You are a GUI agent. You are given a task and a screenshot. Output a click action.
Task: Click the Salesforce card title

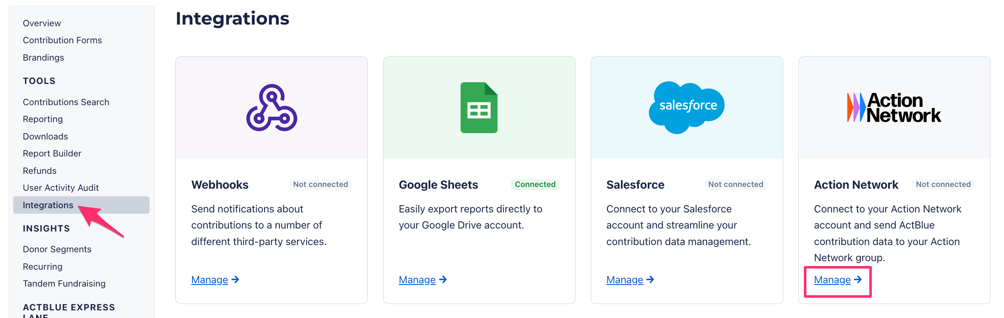click(x=635, y=185)
